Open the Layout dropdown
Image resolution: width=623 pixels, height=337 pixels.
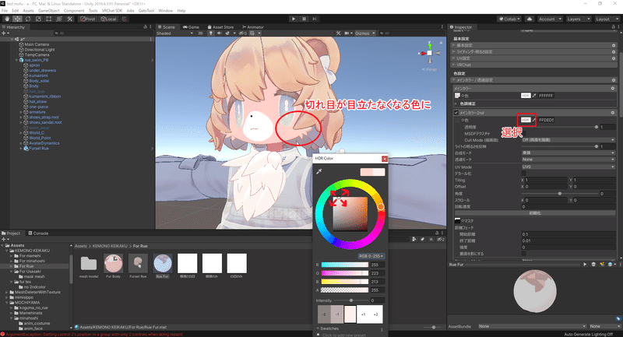click(607, 19)
